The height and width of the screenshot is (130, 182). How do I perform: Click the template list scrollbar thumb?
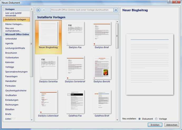117,36
